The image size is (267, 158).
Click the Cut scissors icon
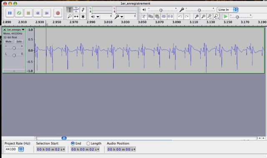(144, 17)
